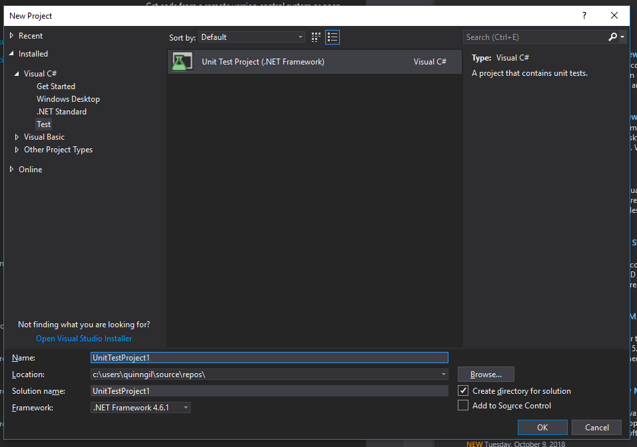Viewport: 637px width, 447px height.
Task: Open the search options dropdown arrow
Action: tap(622, 37)
